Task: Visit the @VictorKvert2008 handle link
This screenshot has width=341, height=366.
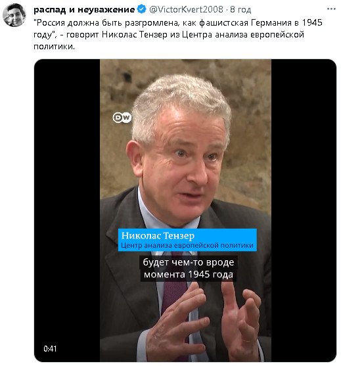Action: click(186, 10)
